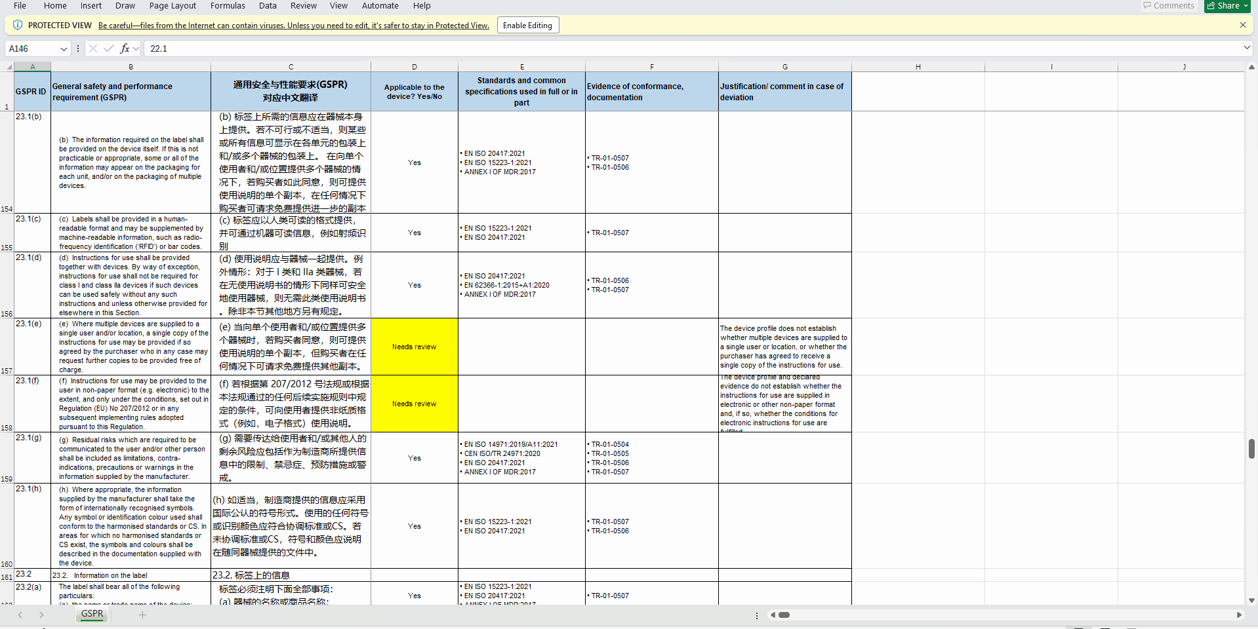Click the vertical scrollbar thumb

click(x=1251, y=449)
